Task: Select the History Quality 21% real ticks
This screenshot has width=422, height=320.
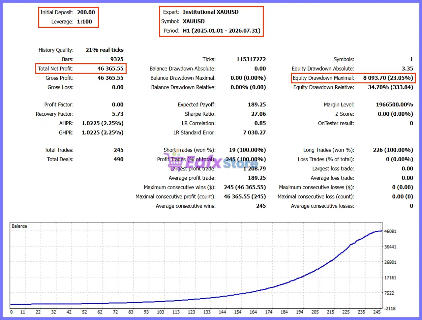Action: (x=105, y=50)
